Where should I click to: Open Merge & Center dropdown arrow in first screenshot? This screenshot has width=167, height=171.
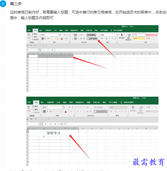click(x=98, y=38)
